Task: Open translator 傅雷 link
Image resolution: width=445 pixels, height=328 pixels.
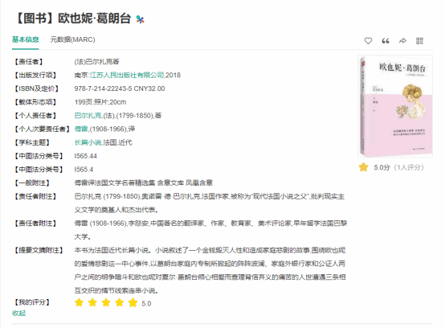Action: (x=81, y=129)
